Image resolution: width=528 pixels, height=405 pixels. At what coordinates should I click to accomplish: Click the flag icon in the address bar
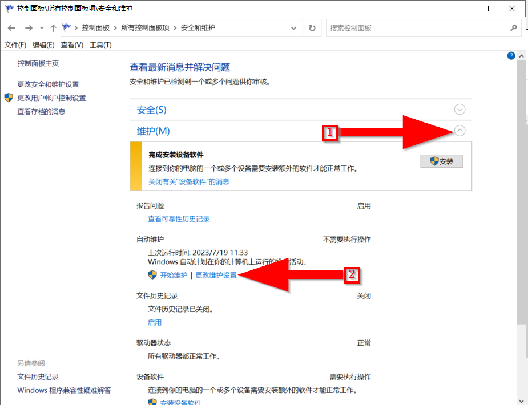click(x=67, y=27)
